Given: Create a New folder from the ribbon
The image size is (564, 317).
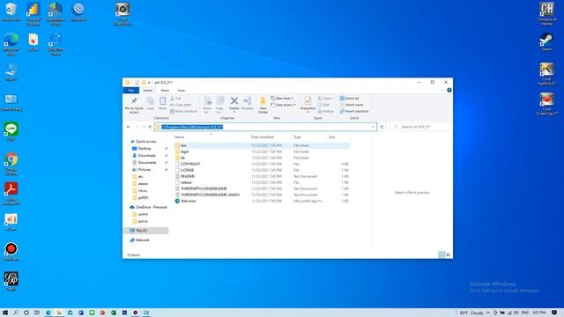Looking at the screenshot, I should pos(263,106).
